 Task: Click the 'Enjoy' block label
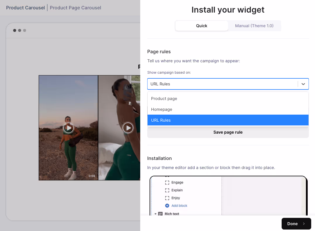click(176, 198)
